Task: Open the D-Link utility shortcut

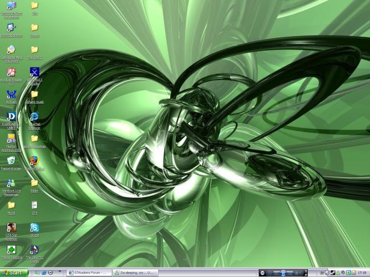Action: [11, 116]
